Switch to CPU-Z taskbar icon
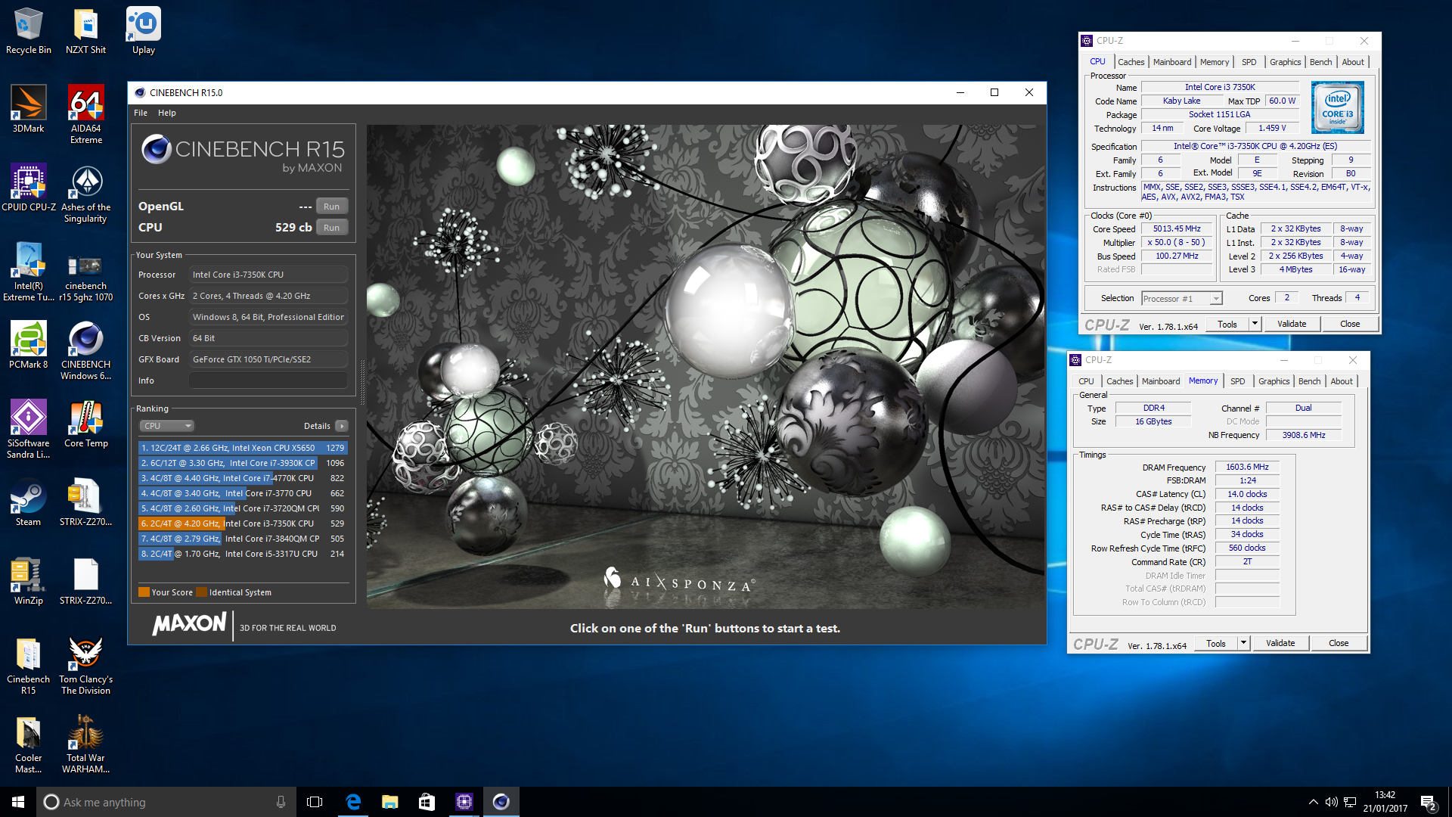1452x817 pixels. [x=464, y=802]
